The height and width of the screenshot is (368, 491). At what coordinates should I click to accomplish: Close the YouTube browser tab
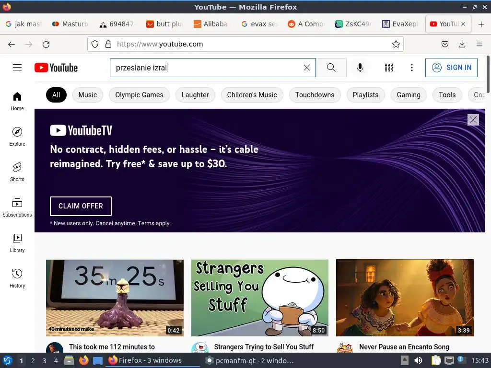[463, 24]
